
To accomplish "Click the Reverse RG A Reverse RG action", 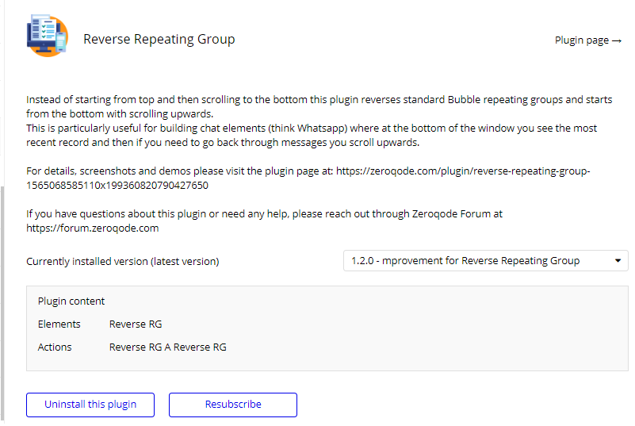I will coord(167,347).
